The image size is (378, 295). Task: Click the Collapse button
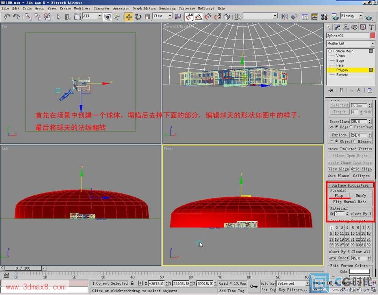click(x=361, y=176)
